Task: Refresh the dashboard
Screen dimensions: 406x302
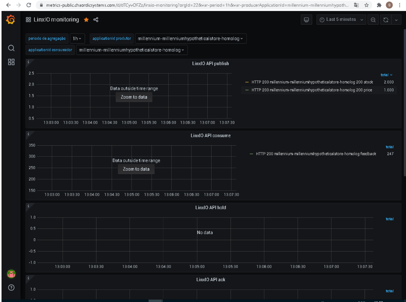Action: pyautogui.click(x=386, y=20)
